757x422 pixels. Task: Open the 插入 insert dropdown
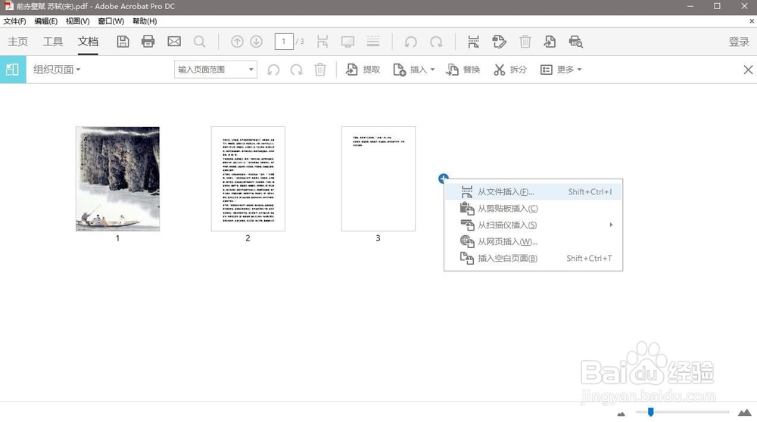coord(414,70)
